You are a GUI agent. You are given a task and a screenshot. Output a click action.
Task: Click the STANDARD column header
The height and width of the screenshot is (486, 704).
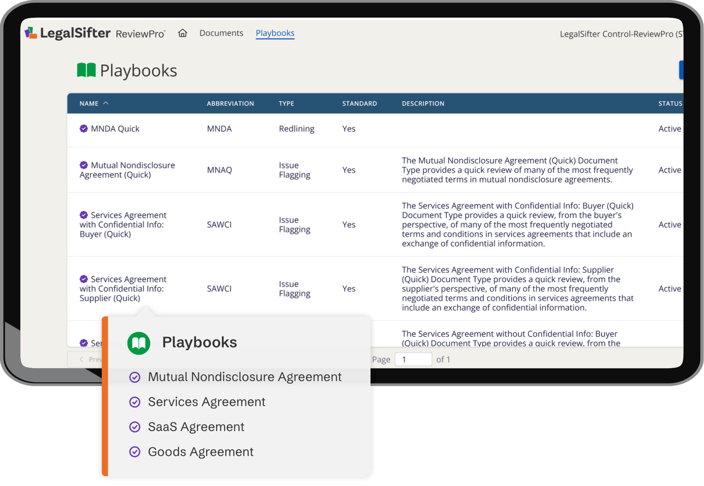pyautogui.click(x=360, y=103)
